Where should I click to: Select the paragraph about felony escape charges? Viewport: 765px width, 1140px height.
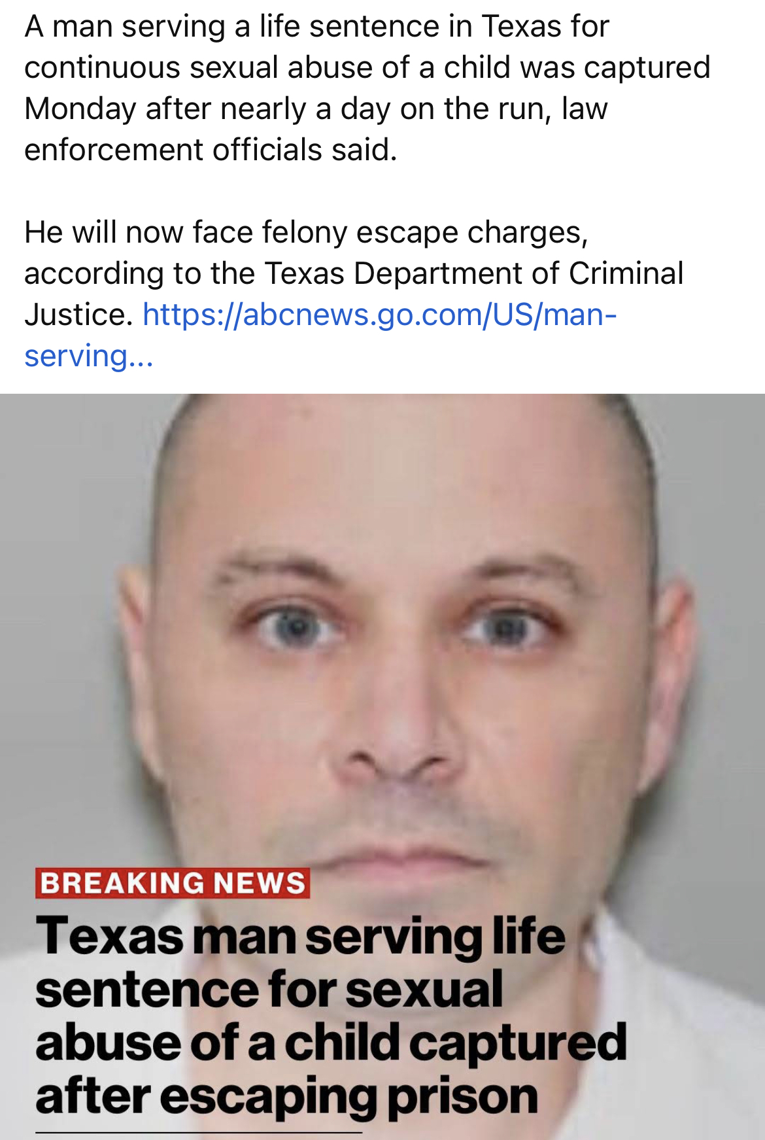pos(354,294)
